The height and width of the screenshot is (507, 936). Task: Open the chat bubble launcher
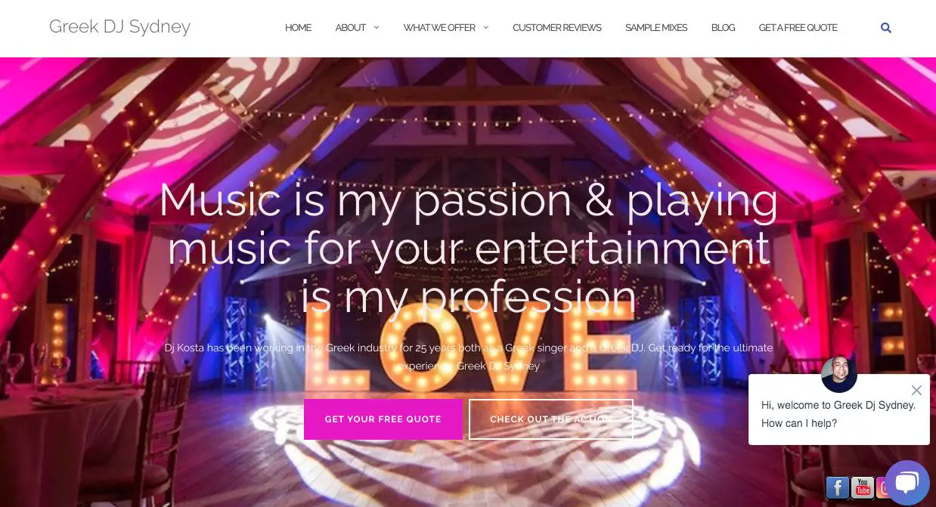[x=907, y=482]
